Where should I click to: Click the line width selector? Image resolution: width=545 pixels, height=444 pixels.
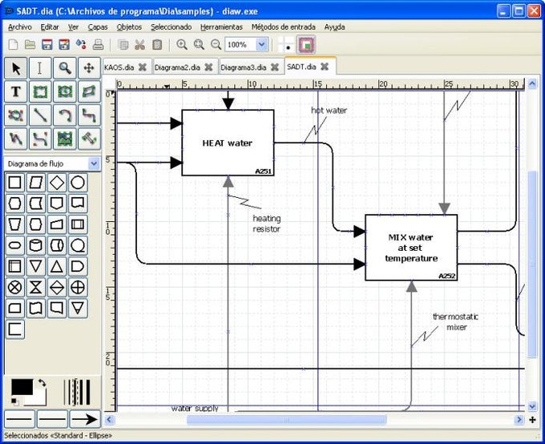(x=78, y=392)
